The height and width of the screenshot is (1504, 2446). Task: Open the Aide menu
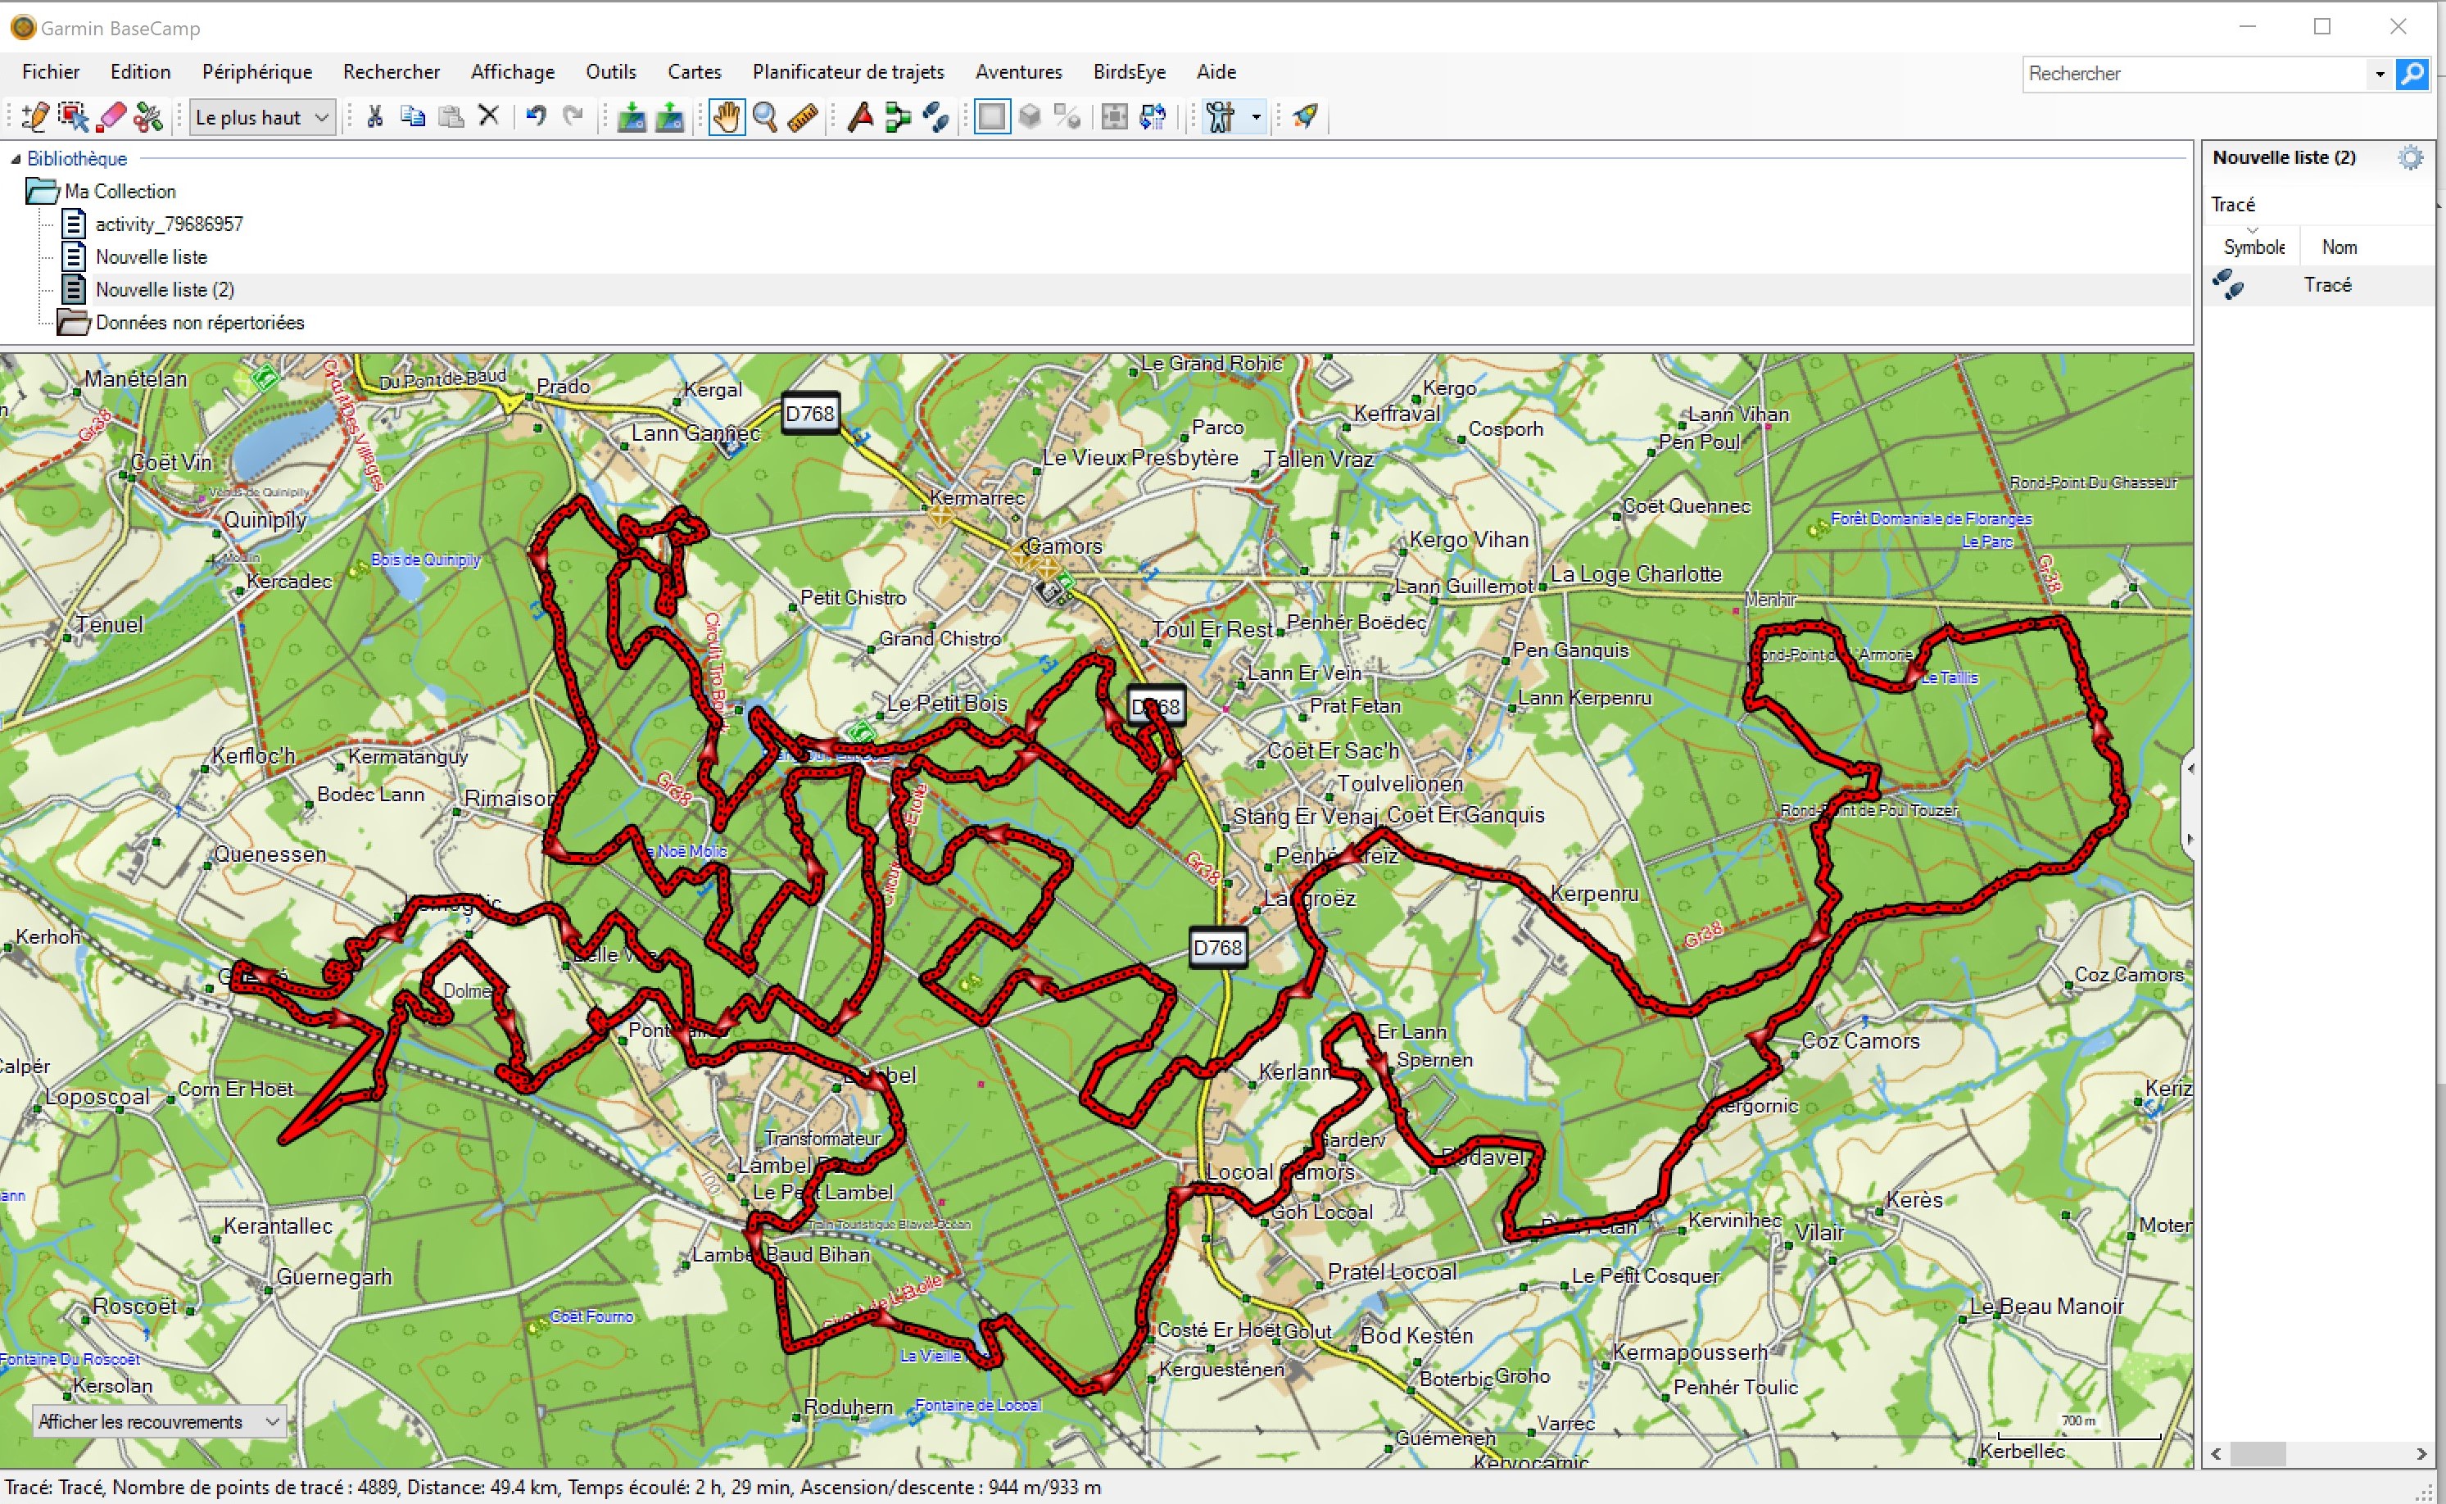coord(1216,71)
